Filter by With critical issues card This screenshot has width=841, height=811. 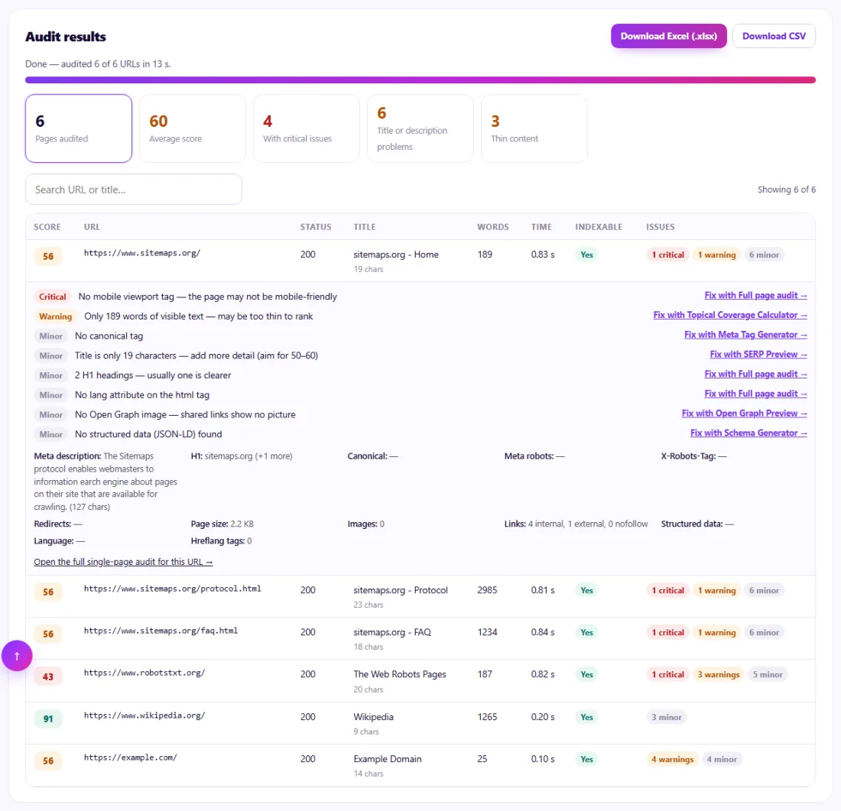307,128
